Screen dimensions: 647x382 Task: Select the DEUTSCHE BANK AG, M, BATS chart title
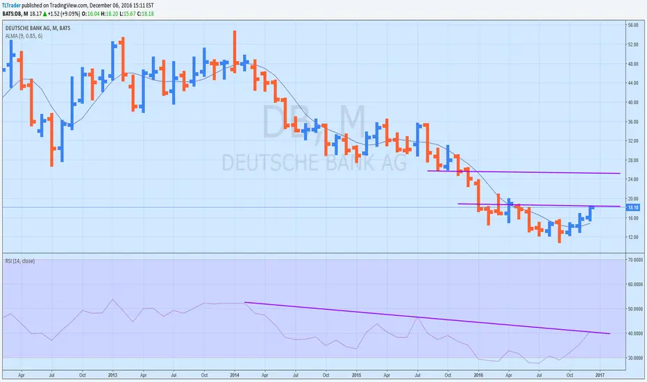pyautogui.click(x=37, y=28)
